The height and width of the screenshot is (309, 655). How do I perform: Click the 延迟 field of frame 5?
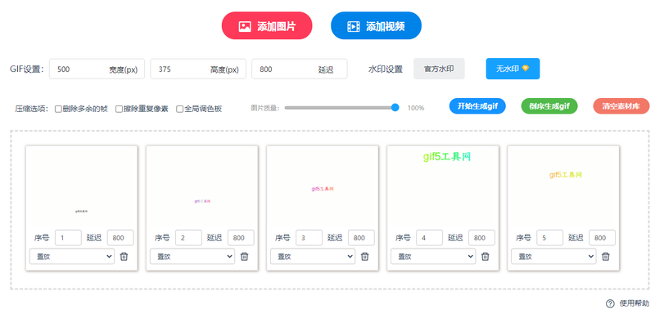(603, 238)
